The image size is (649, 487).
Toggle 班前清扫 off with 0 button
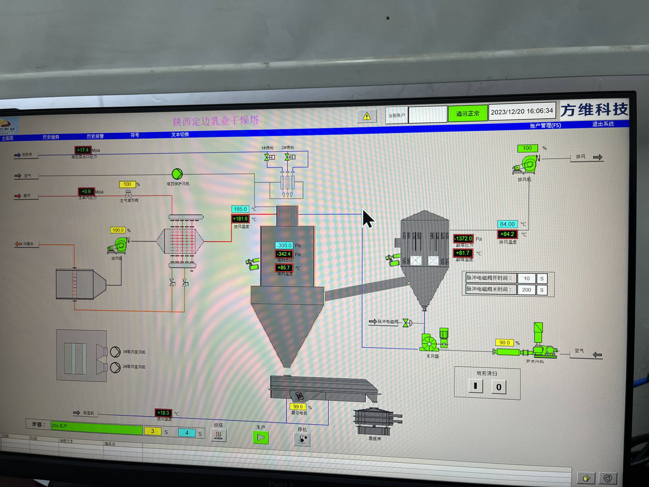click(x=498, y=387)
